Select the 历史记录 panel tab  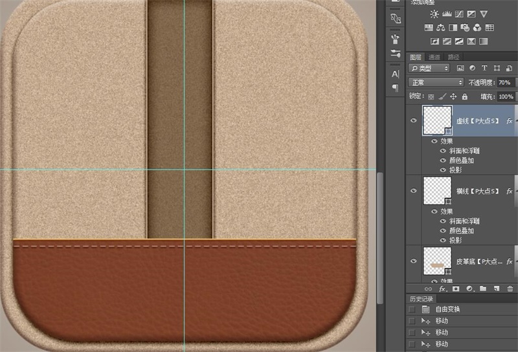point(422,299)
